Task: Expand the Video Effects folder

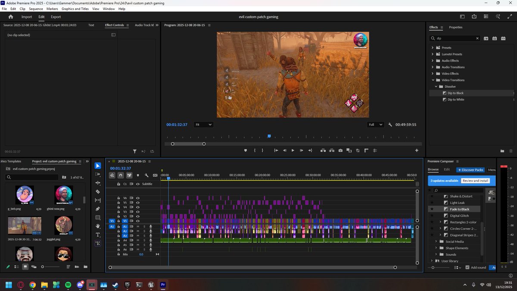Action: coord(433,74)
